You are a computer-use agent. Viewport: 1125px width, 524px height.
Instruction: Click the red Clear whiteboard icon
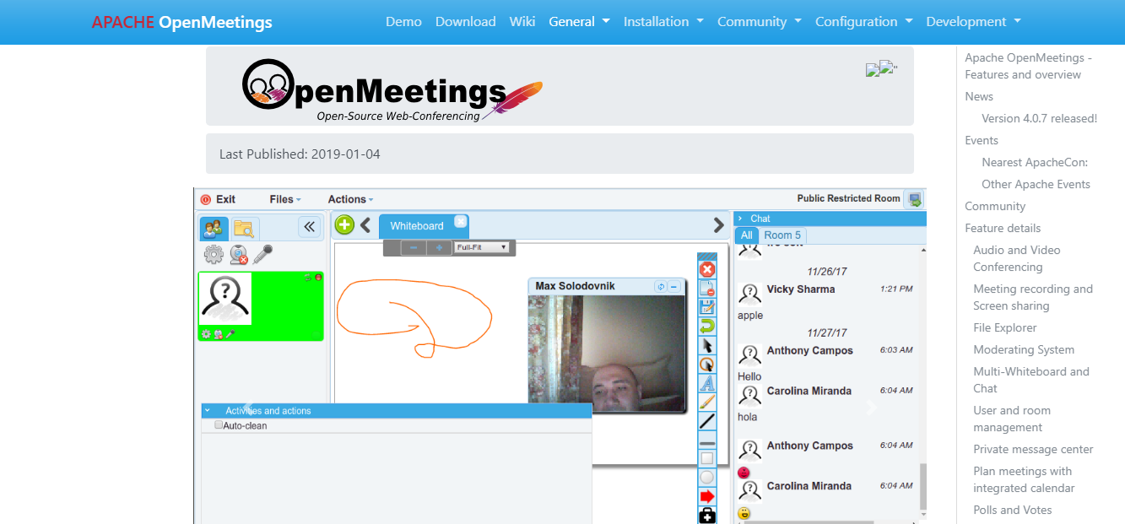(707, 270)
